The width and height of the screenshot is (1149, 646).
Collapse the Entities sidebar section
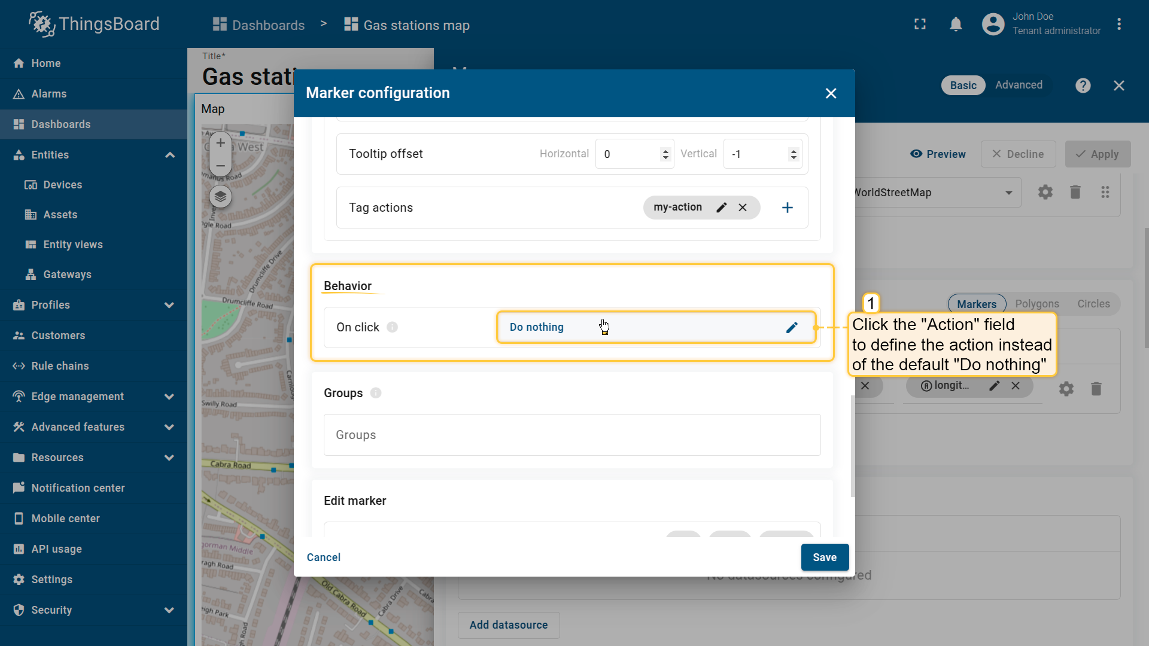pyautogui.click(x=169, y=155)
